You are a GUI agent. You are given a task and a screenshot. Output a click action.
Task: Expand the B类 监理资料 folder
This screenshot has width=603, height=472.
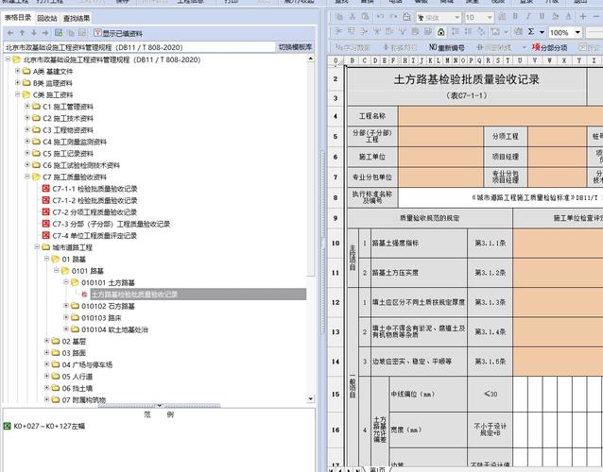coord(17,82)
